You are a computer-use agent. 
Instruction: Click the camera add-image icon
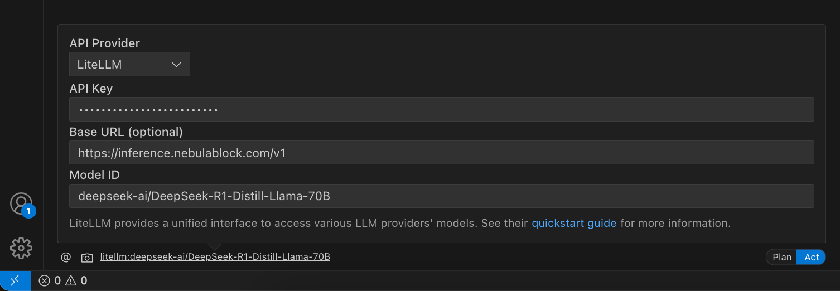coord(86,258)
